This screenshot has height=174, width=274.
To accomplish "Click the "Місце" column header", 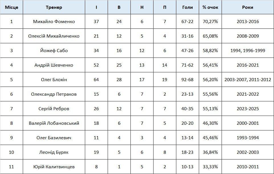I will tap(11, 7).
